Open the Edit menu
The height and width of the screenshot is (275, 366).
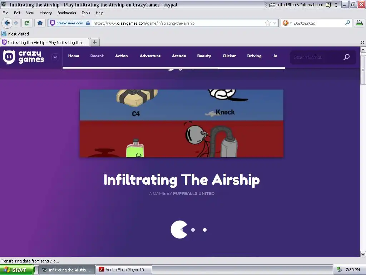click(17, 13)
